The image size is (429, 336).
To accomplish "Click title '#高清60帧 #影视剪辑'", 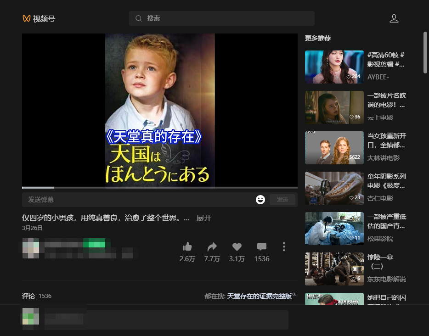I will point(386,60).
